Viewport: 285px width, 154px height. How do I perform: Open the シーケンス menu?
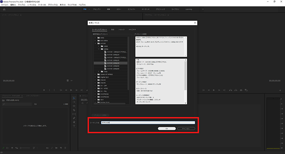point(32,5)
